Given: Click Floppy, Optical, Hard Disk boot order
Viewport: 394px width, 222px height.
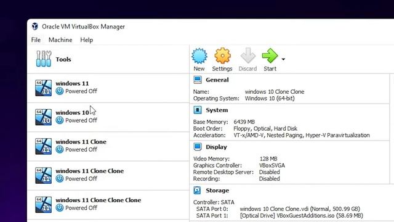Looking at the screenshot, I should click(x=265, y=129).
